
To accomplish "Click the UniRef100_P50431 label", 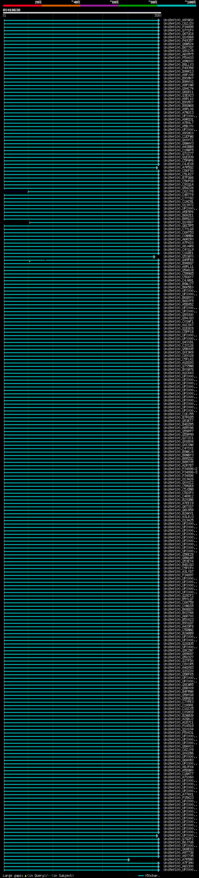I will click(178, 733).
